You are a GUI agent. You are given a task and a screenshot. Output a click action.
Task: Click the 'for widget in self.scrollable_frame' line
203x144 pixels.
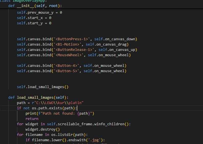point(74,124)
